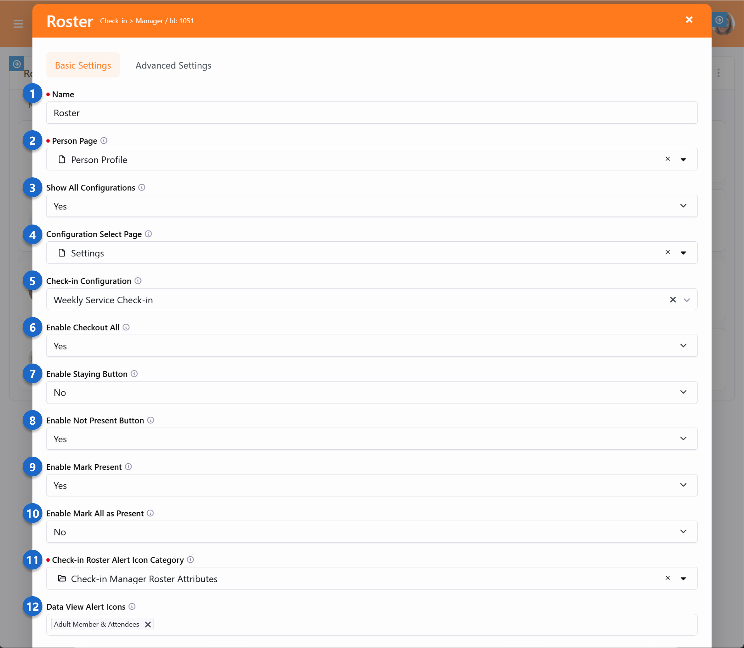
Task: Remove Adult Member & Attendees tag
Action: (148, 624)
